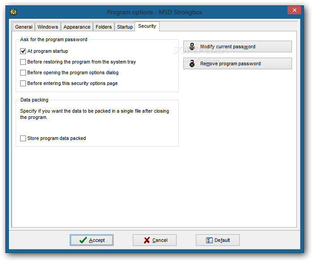Image resolution: width=313 pixels, height=262 pixels.
Task: Enable Before restoring from system tray
Action: coord(23,62)
